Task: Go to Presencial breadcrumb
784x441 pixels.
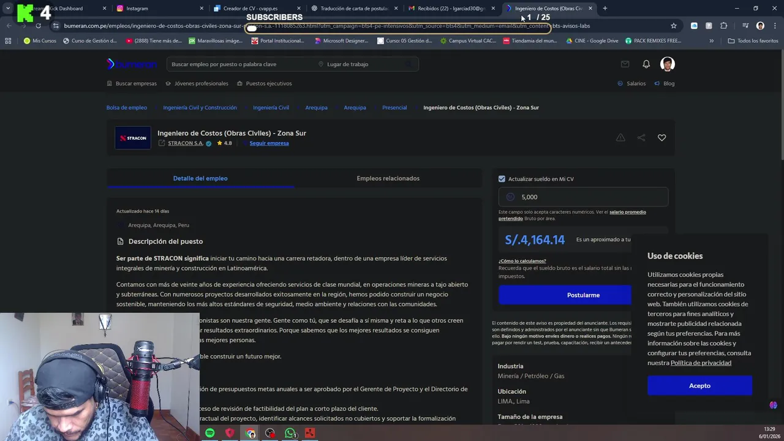Action: tap(394, 107)
